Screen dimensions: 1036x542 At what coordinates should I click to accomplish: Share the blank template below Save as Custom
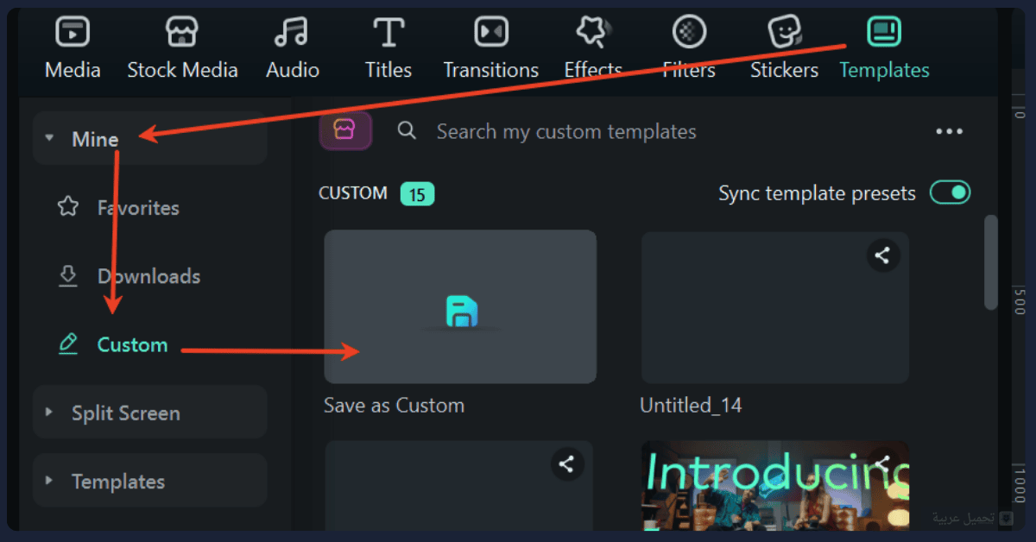click(x=566, y=464)
